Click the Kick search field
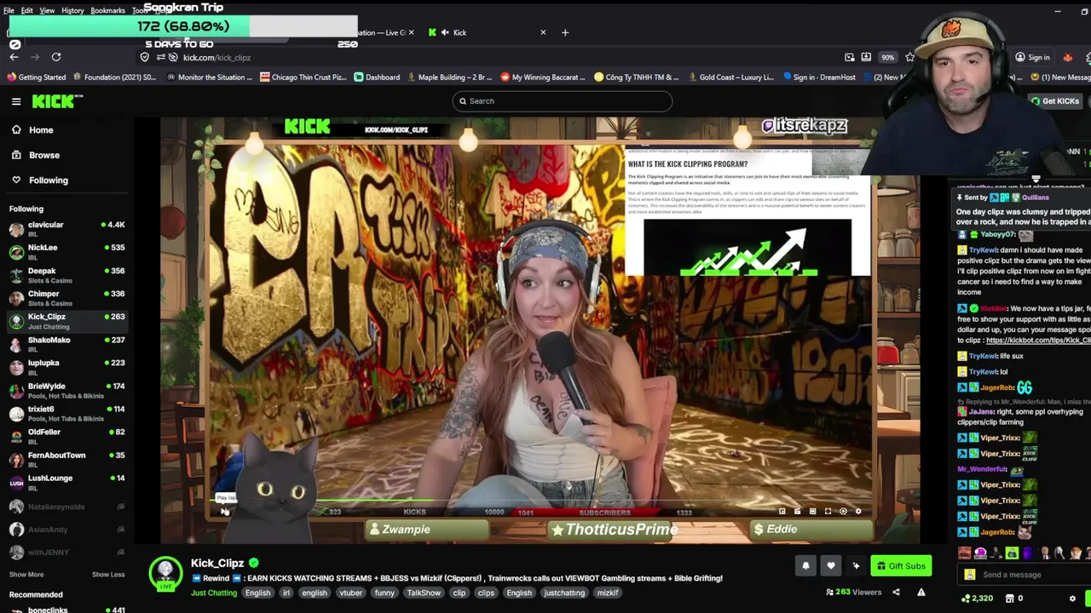 [x=563, y=101]
